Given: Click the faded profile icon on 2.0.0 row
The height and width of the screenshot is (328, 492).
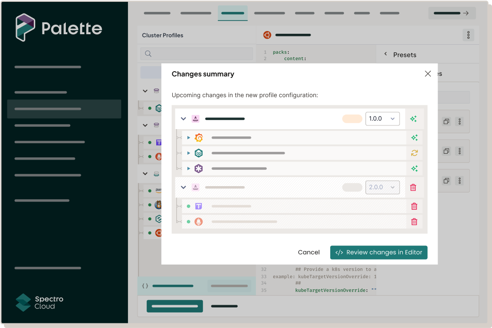Looking at the screenshot, I should tap(196, 187).
